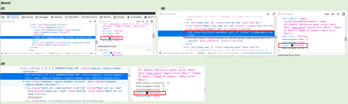This screenshot has width=348, height=104.
Task: Click the div.rememberpass.mt-3 breadcrumb
Action: tap(76, 53)
